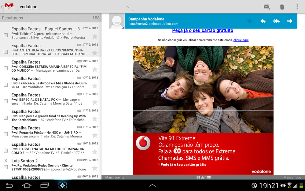
Task: Open 'Peça já o seu cartão gratuito' link
Action: [x=203, y=31]
